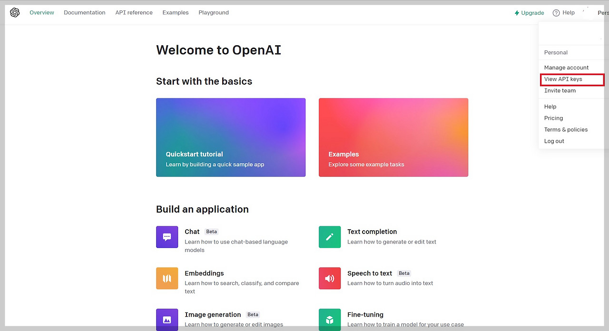Image resolution: width=609 pixels, height=331 pixels.
Task: Open the Embeddings orange icon
Action: (x=167, y=278)
